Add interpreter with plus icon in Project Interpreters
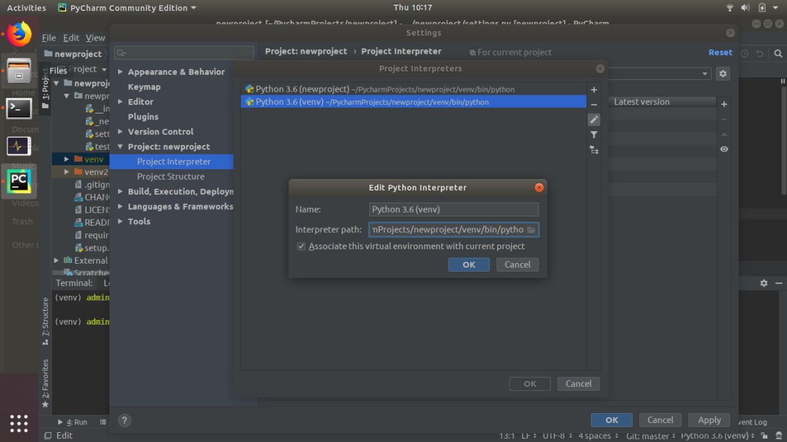This screenshot has height=442, width=787. pos(594,90)
